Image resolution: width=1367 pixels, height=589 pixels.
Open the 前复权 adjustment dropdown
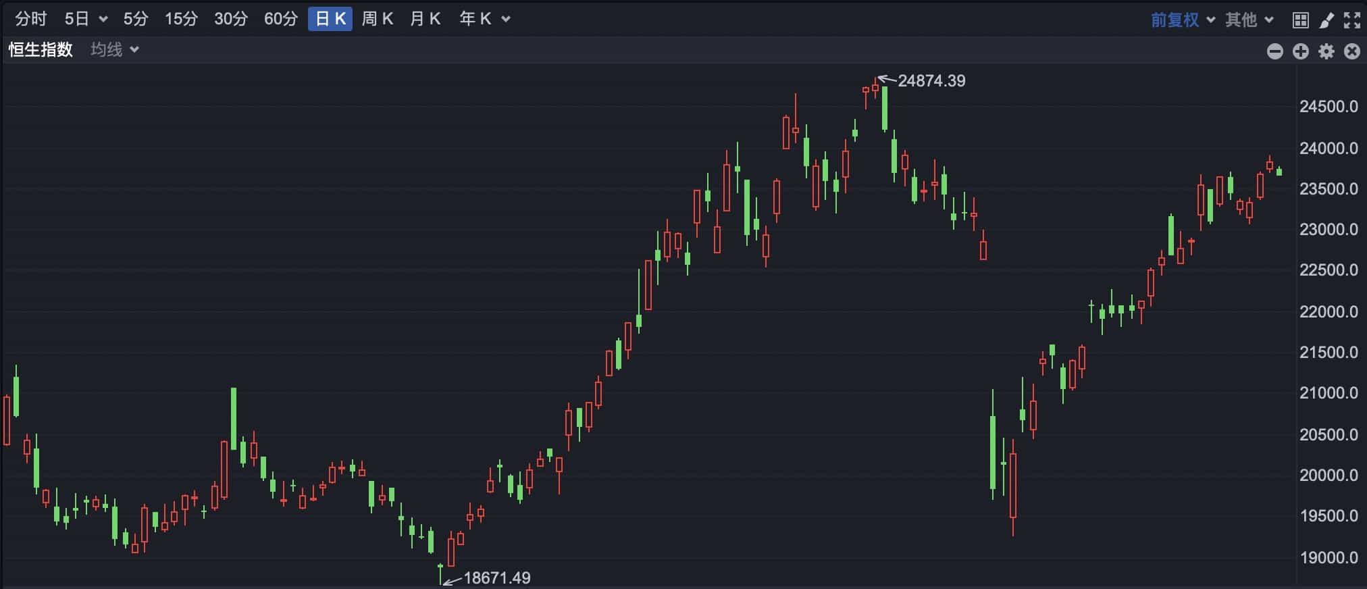[1183, 20]
